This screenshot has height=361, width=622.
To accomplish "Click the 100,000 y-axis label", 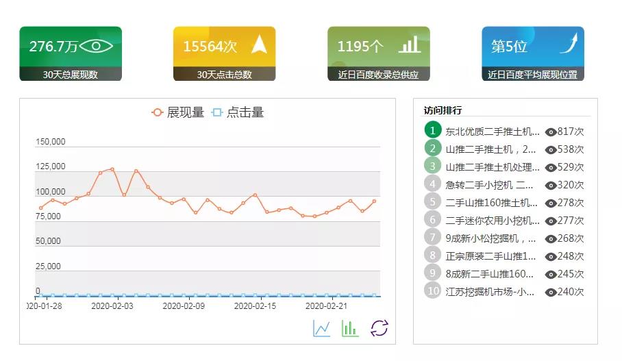I will pyautogui.click(x=51, y=192).
